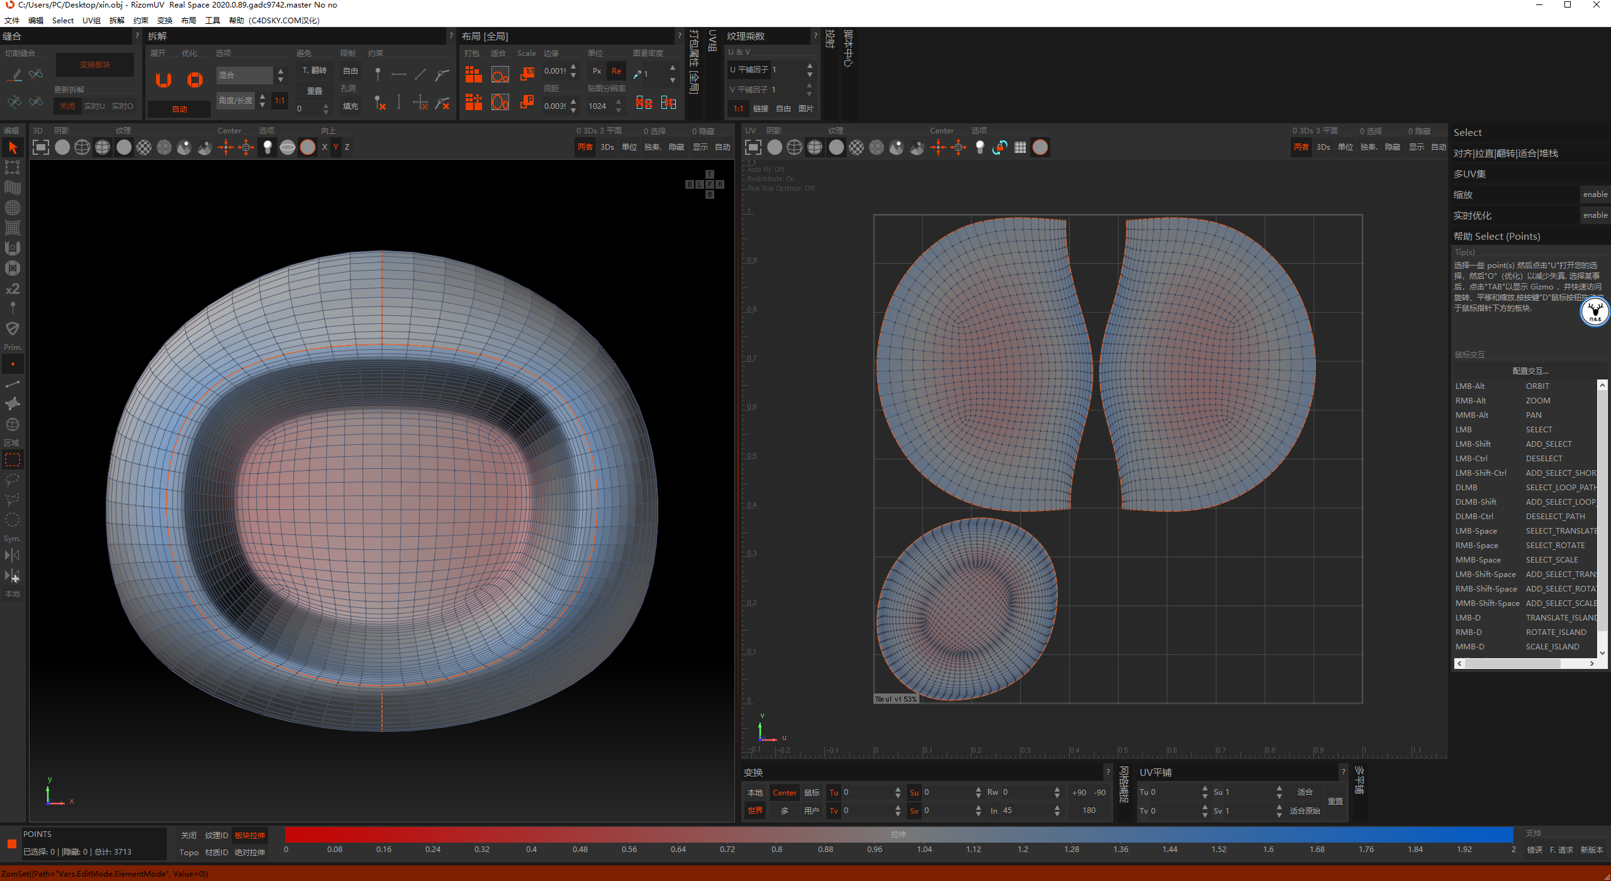Open the 编辑 menu
Screen dimensions: 1611x881
coord(36,20)
